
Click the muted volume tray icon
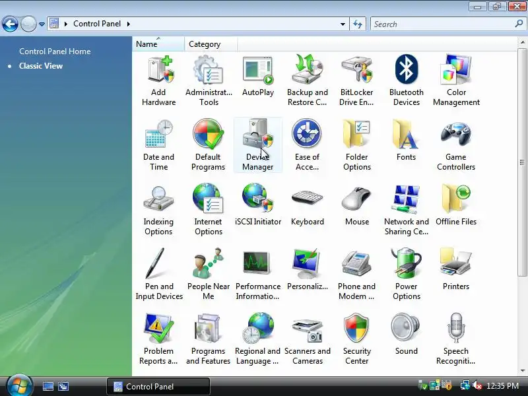coord(477,385)
